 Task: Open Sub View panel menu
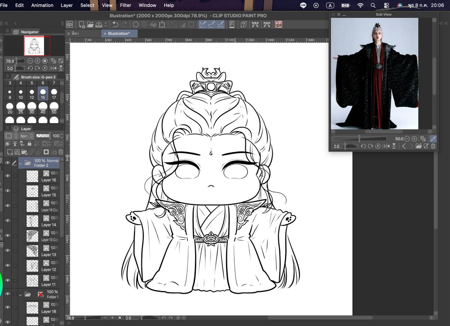pos(333,14)
